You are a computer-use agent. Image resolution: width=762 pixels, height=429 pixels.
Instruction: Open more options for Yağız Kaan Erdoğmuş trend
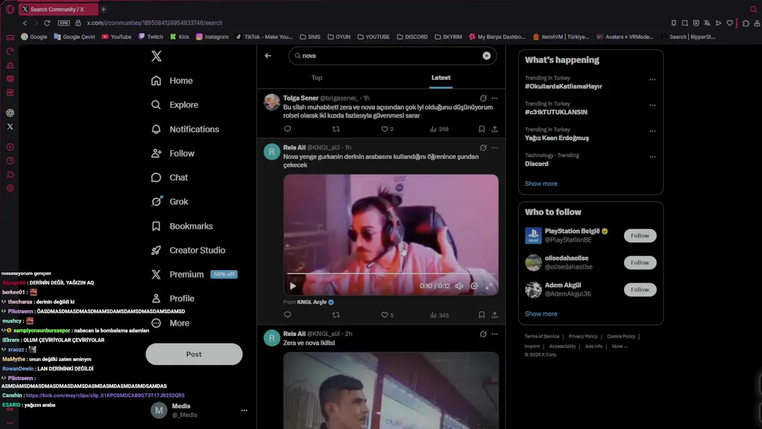click(x=652, y=131)
